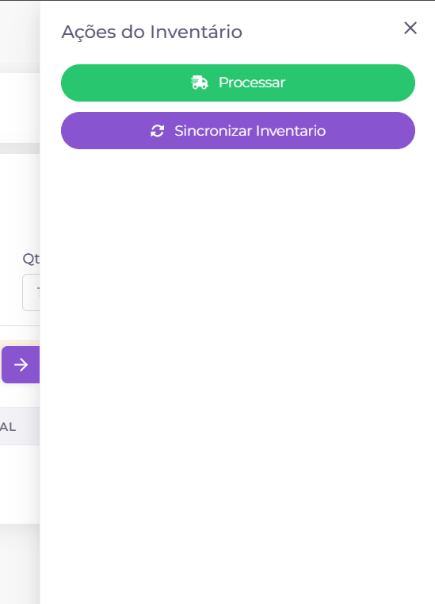Dismiss the panel via the dimmed backdrop strip
The height and width of the screenshot is (604, 435).
pyautogui.click(x=20, y=563)
